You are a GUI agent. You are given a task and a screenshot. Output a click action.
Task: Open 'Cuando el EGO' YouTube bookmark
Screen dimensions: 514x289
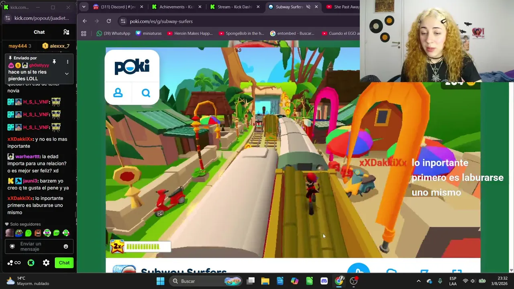click(340, 33)
